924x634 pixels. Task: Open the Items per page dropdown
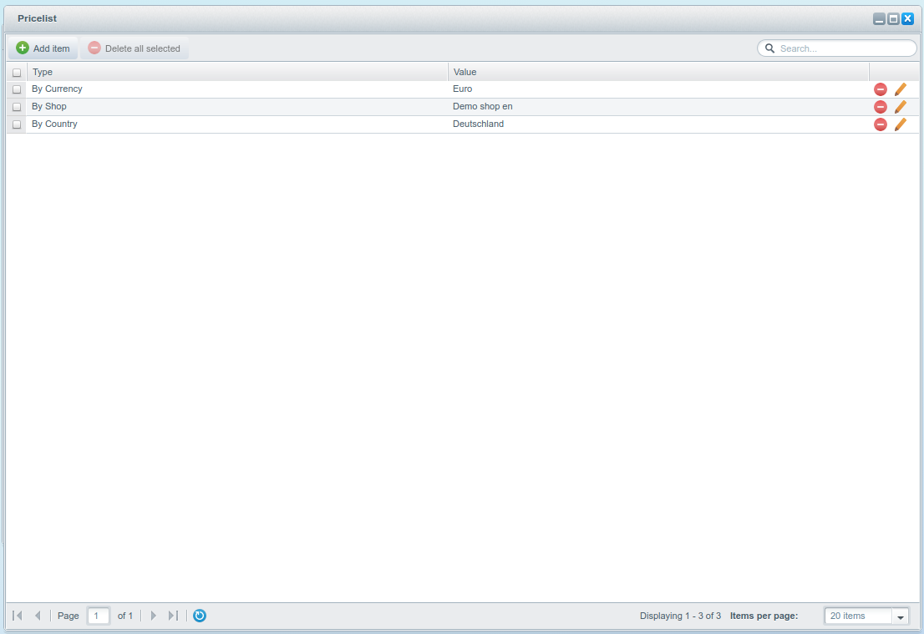click(900, 616)
